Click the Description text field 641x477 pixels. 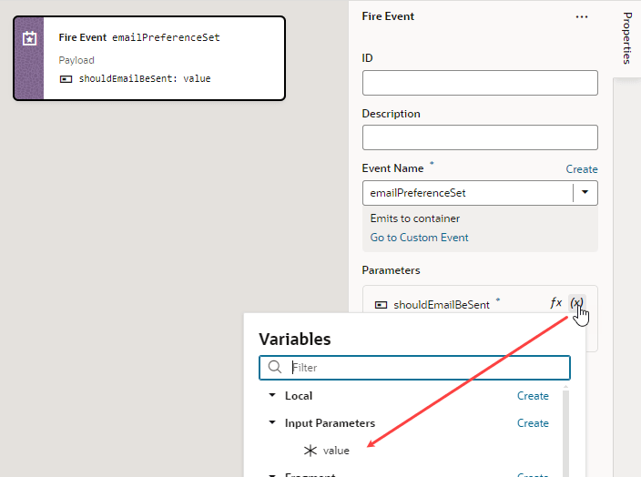pos(480,137)
